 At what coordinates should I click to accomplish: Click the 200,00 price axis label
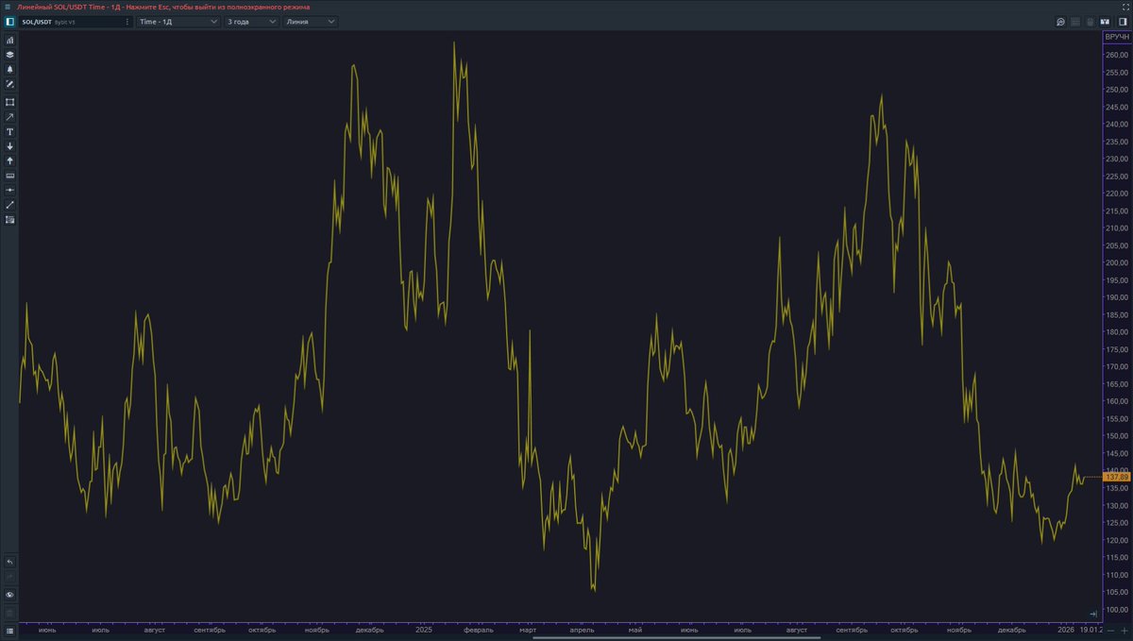coord(1117,262)
